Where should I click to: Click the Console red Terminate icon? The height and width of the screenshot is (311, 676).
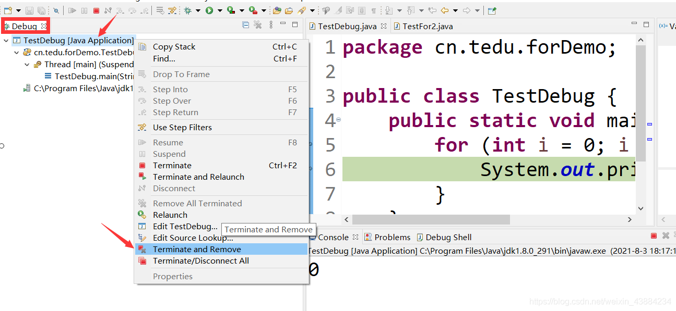pos(654,236)
